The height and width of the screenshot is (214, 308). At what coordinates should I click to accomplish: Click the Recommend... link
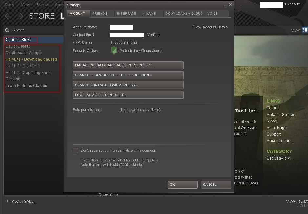280,141
